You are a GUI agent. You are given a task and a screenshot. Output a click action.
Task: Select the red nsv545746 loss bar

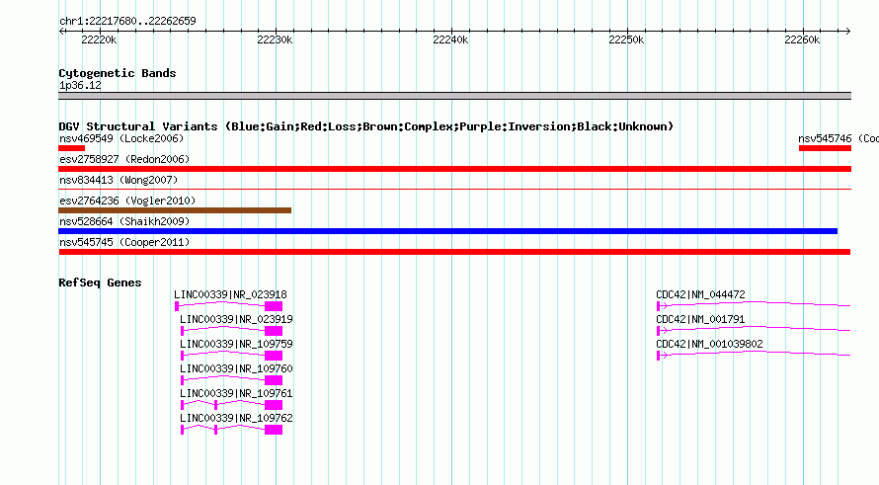click(826, 148)
